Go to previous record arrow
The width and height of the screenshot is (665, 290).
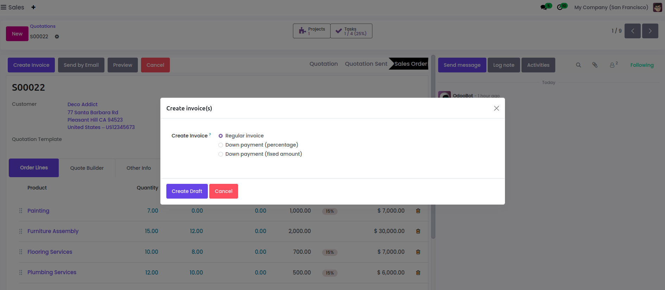632,31
